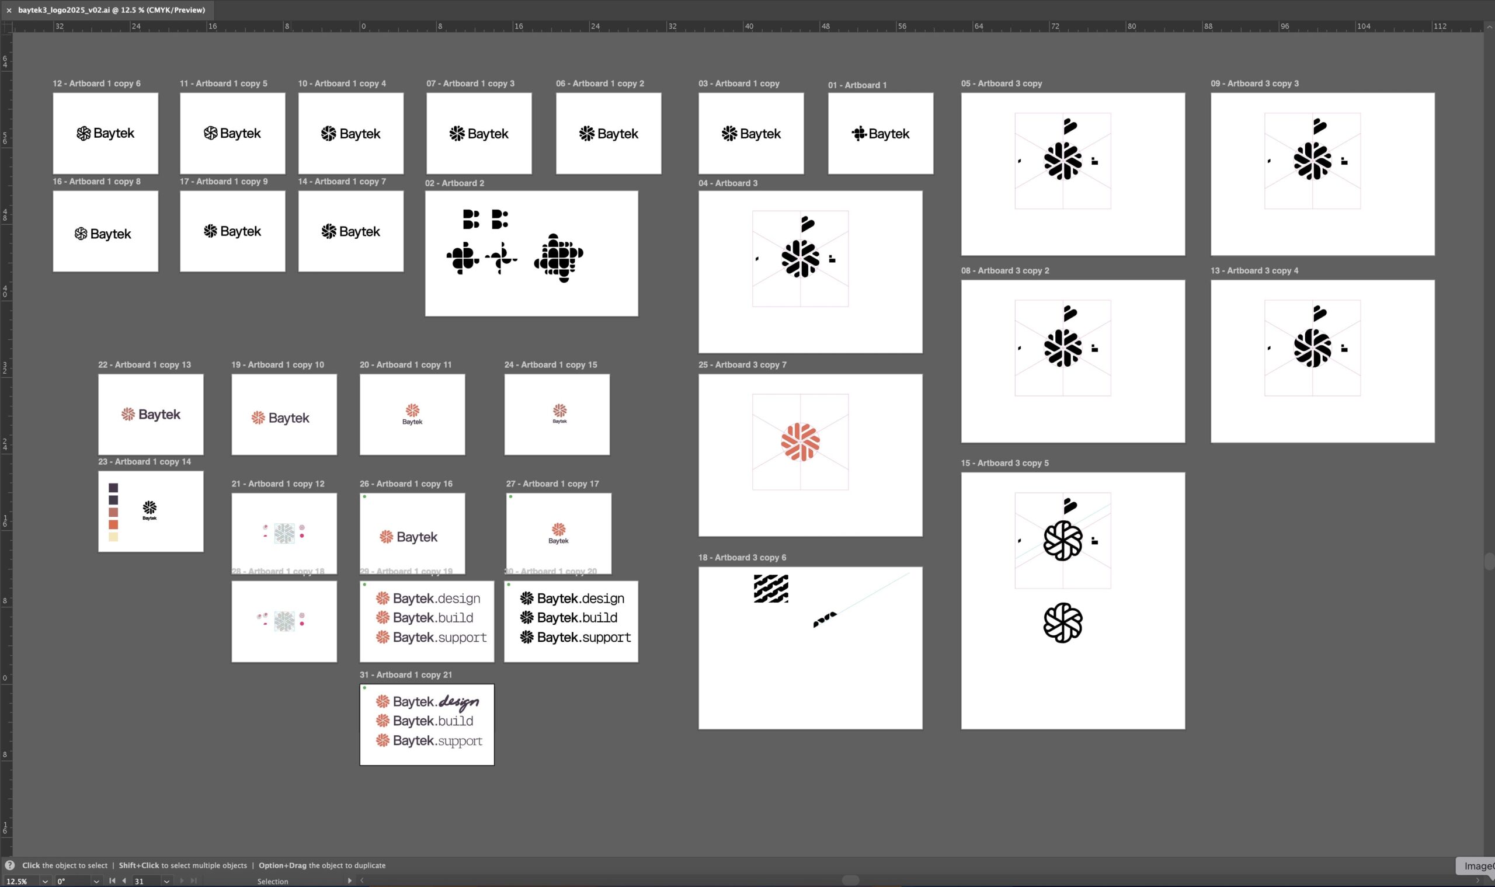This screenshot has height=887, width=1495.
Task: Click the '08 - Artboard 3 copy 2' label
Action: pyautogui.click(x=1005, y=270)
